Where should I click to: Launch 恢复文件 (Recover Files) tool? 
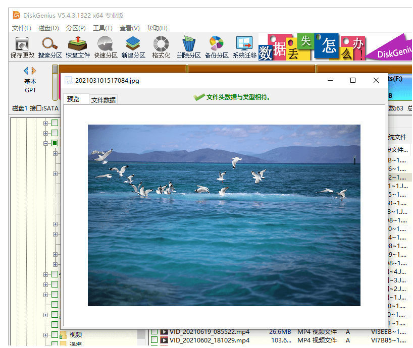(x=78, y=47)
